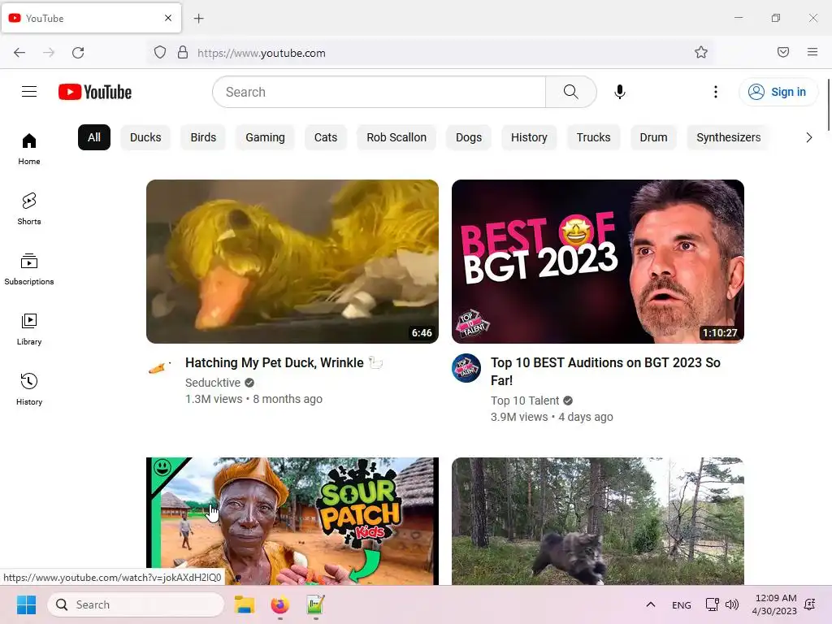Click the Sign in button
This screenshot has width=832, height=624.
coord(778,92)
